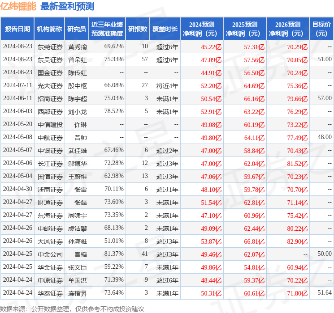The height and width of the screenshot is (313, 334).
Task: Click accuracy value 81.37%
Action: (114, 254)
